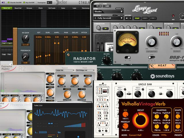
Task: Open the Keyword dropdown showing Large Hall
Action: [65, 70]
